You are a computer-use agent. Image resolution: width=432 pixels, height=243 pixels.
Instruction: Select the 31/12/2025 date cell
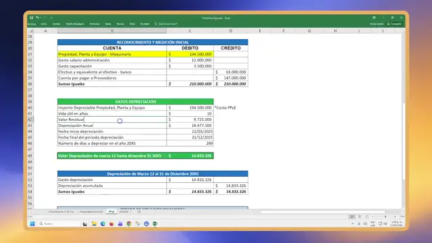190,137
